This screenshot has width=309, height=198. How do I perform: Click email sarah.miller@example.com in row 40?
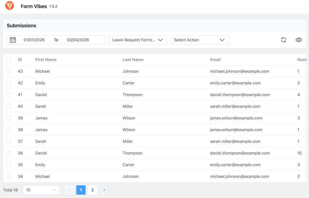click(x=235, y=106)
